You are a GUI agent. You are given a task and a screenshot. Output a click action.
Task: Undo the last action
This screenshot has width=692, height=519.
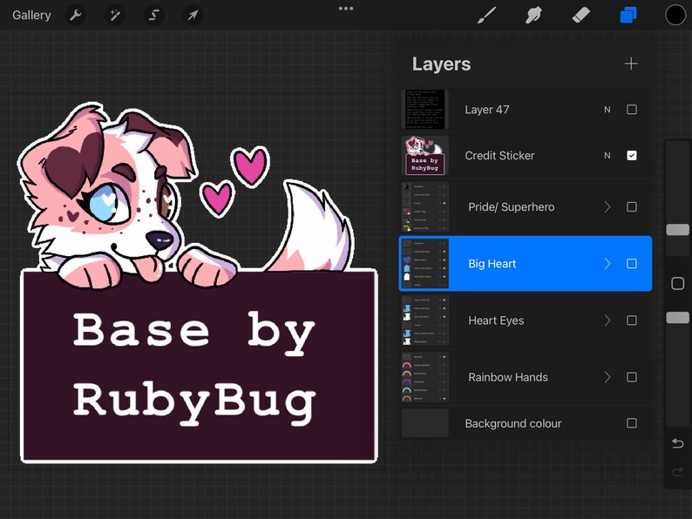point(677,443)
